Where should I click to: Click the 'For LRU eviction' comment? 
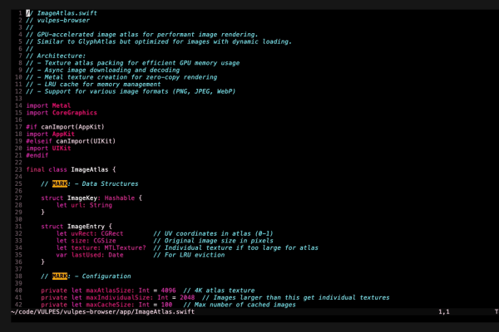[x=189, y=255]
